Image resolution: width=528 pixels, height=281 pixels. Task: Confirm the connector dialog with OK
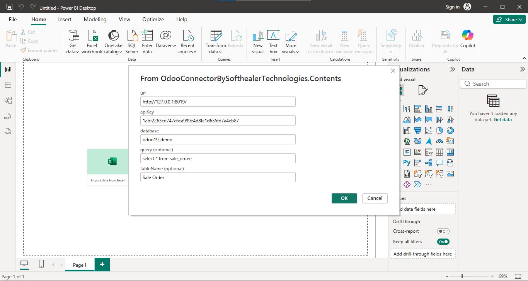(x=344, y=198)
